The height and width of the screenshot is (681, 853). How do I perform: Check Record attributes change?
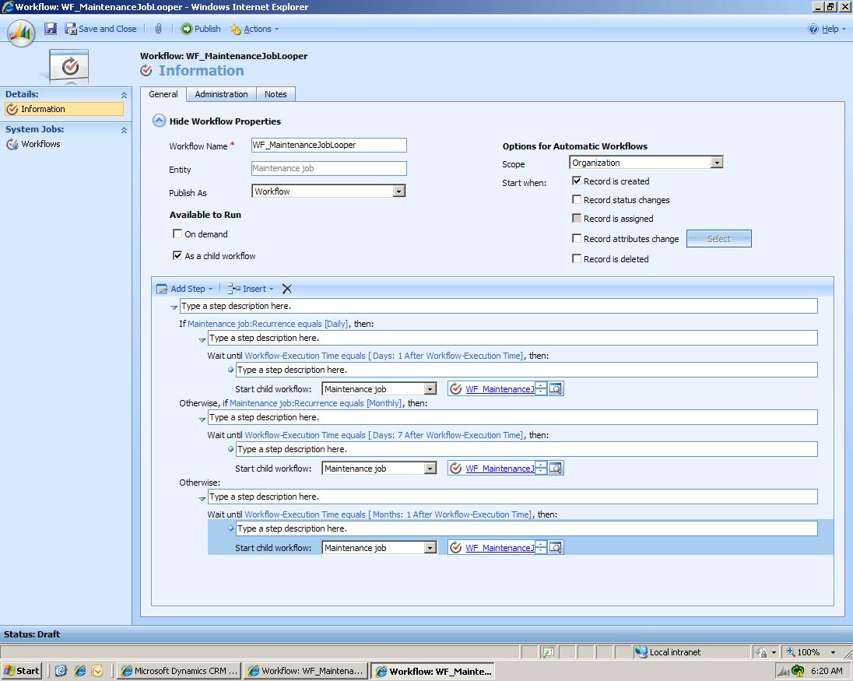click(x=577, y=238)
